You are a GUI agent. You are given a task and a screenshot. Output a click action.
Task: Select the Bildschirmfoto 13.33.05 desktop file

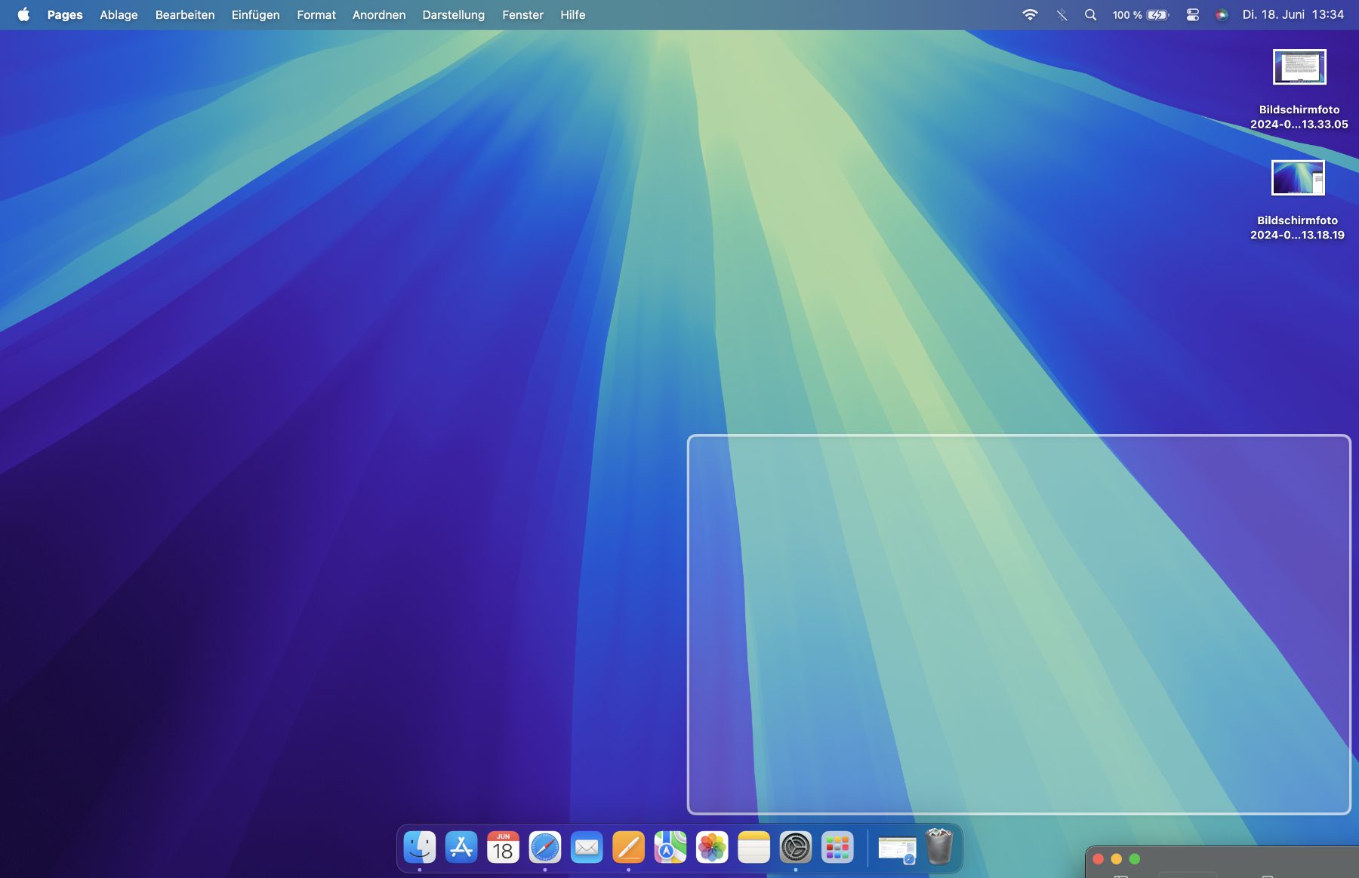[1299, 68]
